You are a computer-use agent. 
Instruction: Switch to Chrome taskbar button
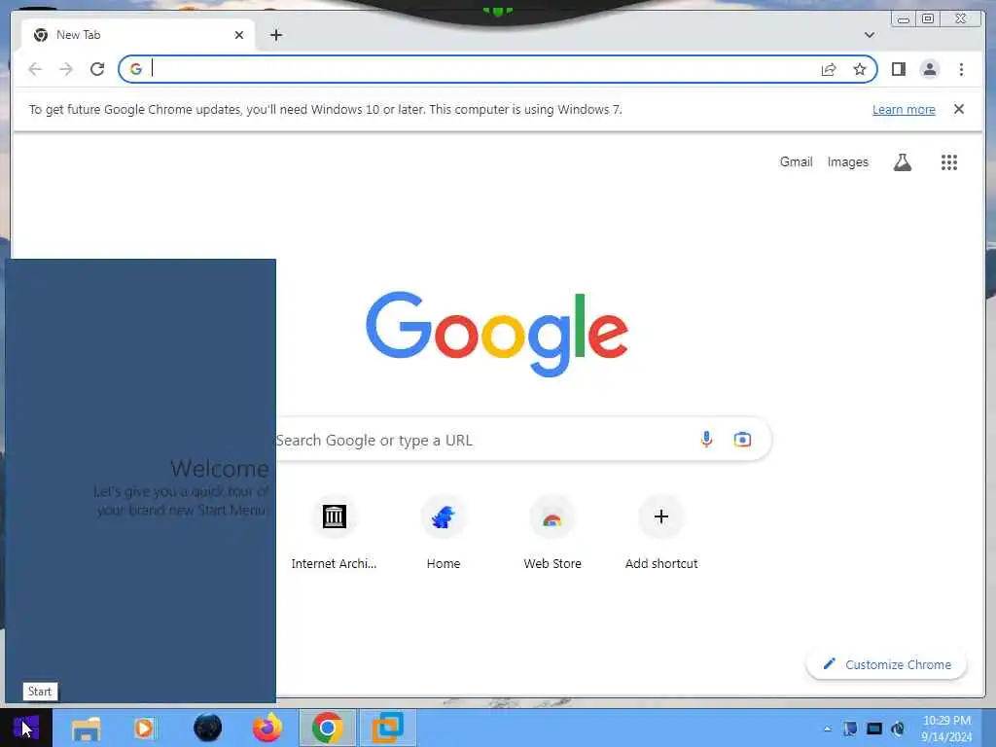[x=328, y=728]
